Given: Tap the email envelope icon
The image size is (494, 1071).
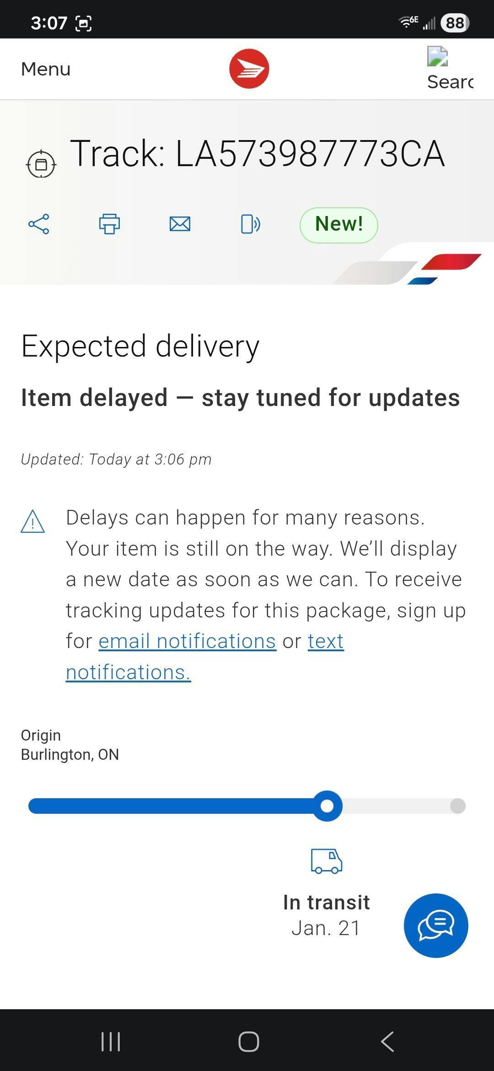Looking at the screenshot, I should click(180, 224).
